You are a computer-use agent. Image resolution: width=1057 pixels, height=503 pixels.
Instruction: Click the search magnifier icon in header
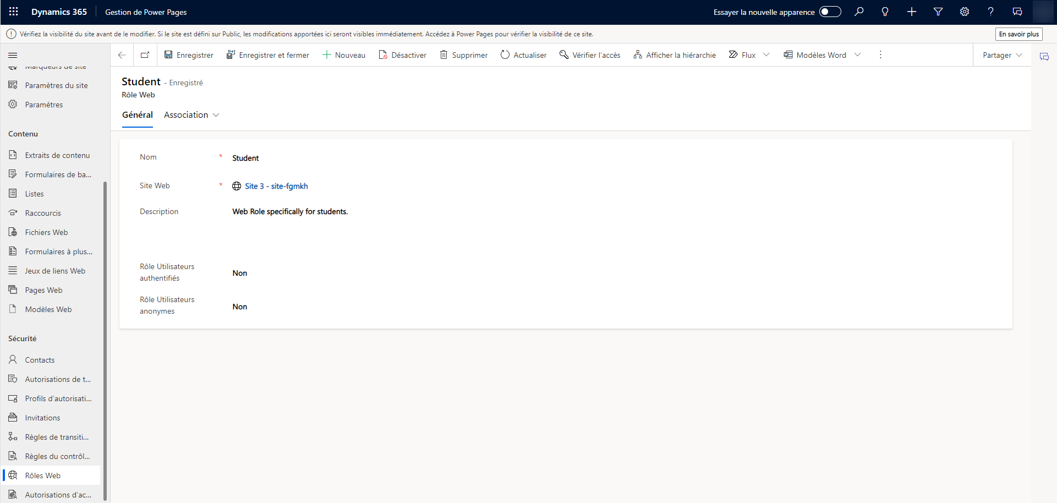tap(859, 12)
